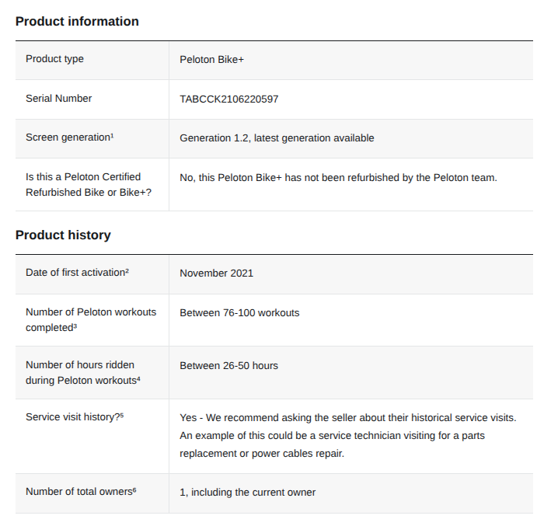544x519 pixels.
Task: Click the service visit recommendation paragraph
Action: (348, 436)
